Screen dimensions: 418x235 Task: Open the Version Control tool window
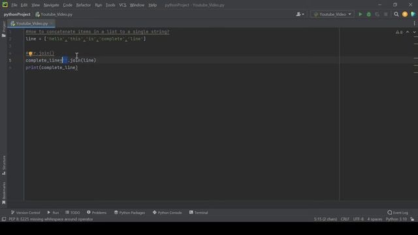coord(25,213)
